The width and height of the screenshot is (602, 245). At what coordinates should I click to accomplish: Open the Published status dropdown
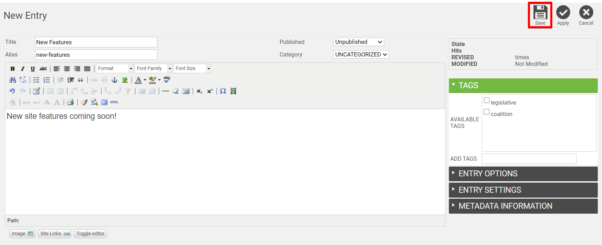358,42
